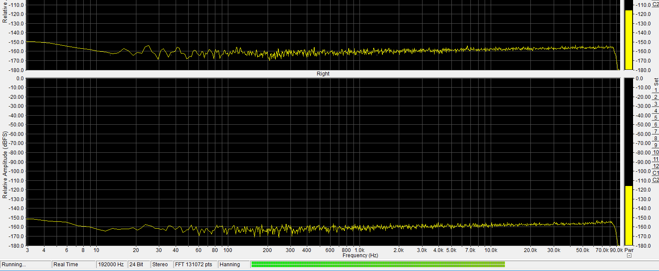Screen dimensions: 659x271
Task: Click the 'Hanning' window status field
Action: pos(233,265)
